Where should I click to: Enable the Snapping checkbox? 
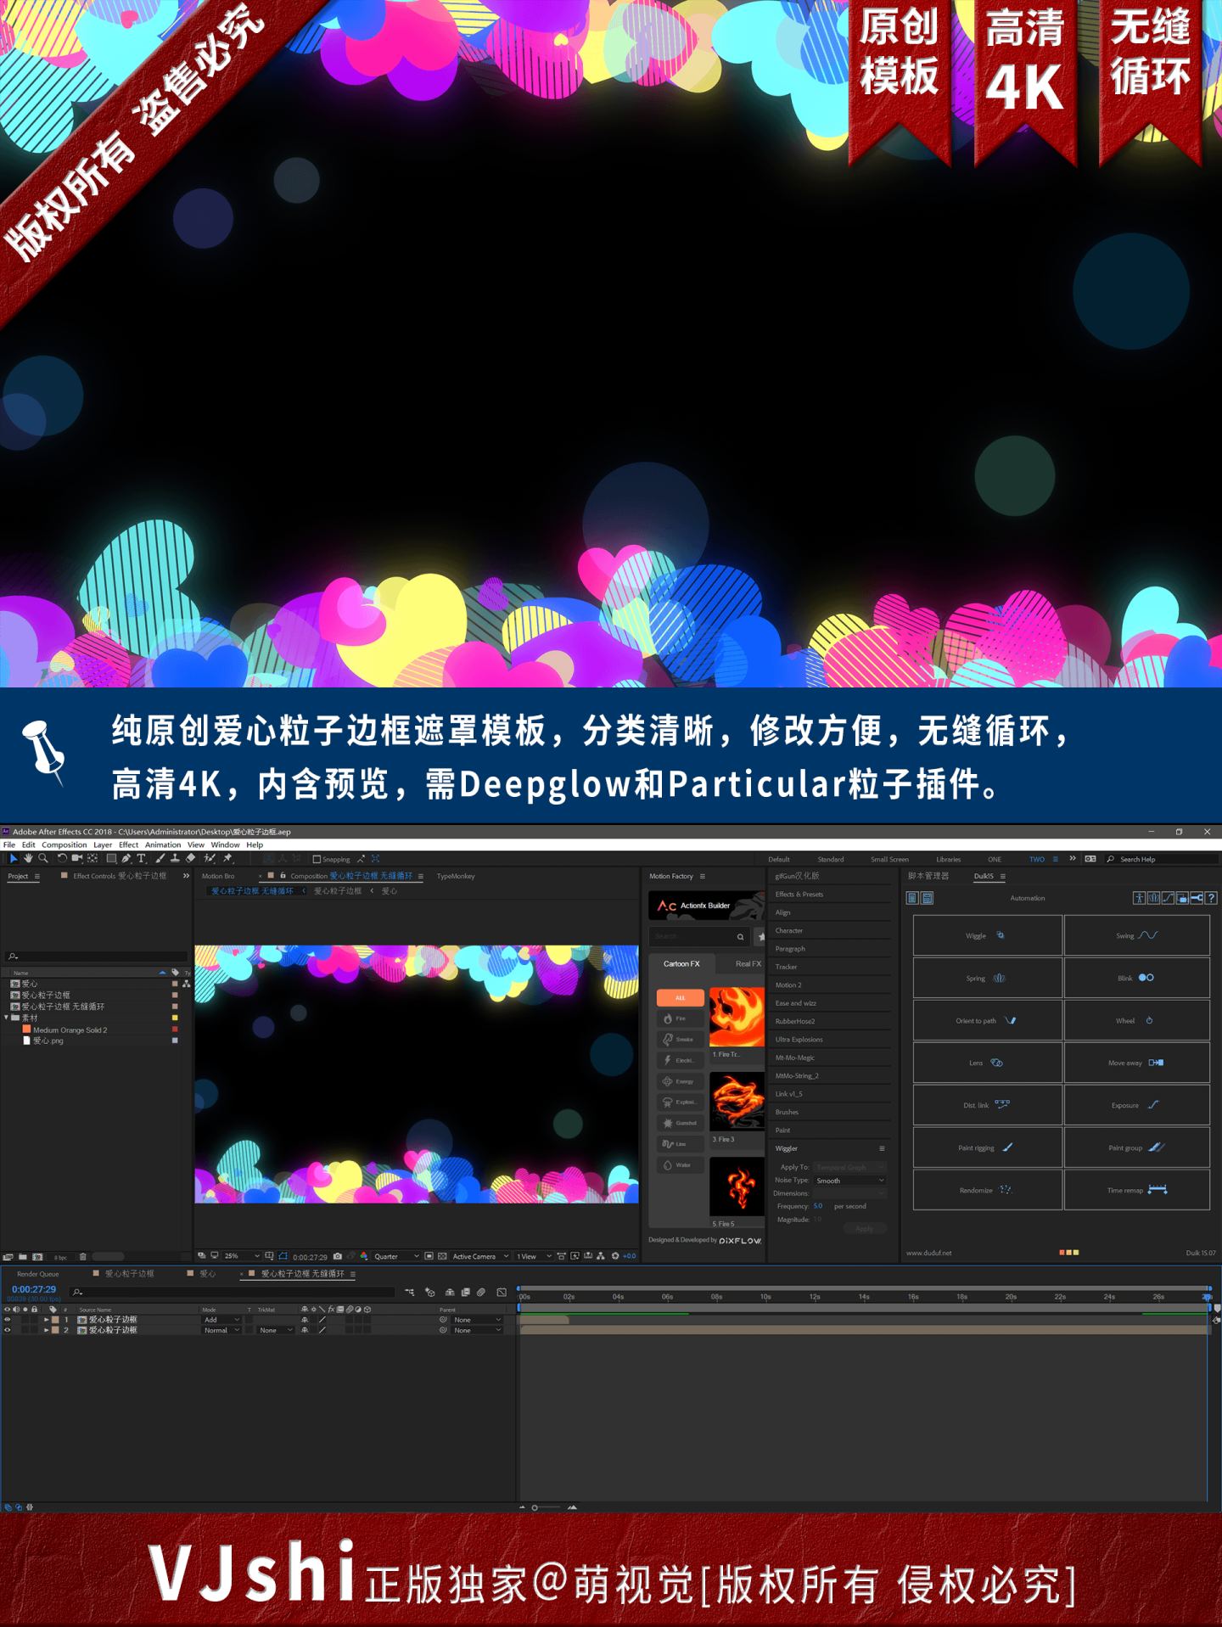tap(317, 859)
